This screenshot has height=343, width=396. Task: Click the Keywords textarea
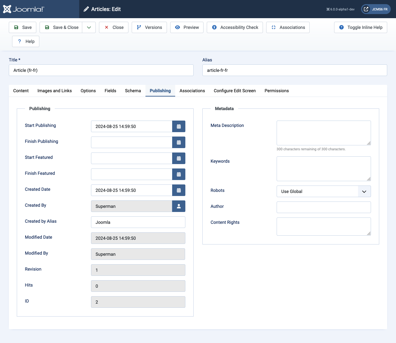tap(324, 169)
